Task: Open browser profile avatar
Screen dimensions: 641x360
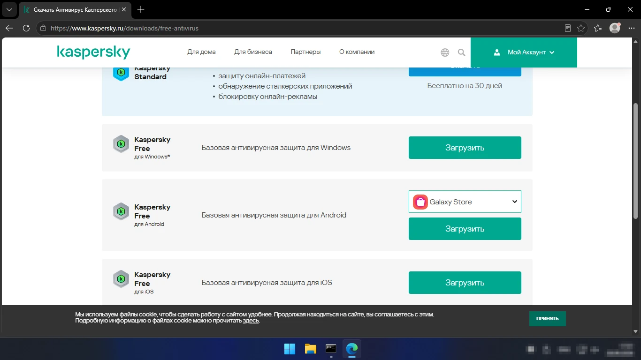Action: [x=615, y=28]
